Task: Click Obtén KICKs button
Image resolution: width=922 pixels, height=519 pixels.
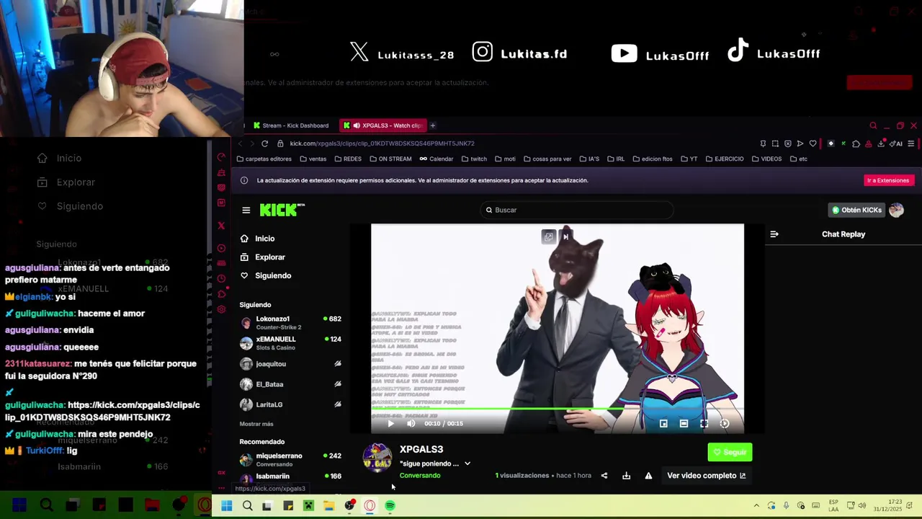Action: click(x=856, y=210)
